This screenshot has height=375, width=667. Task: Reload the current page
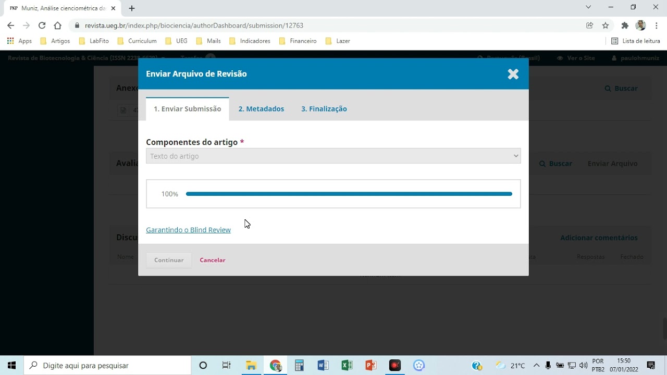click(42, 25)
